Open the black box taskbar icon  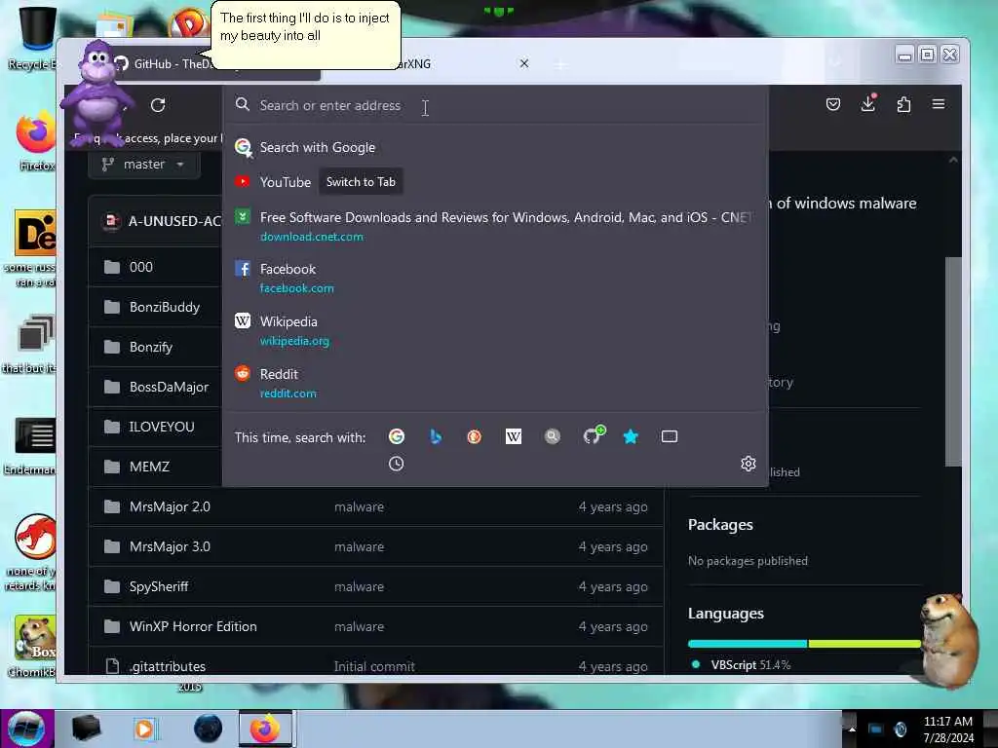point(86,729)
